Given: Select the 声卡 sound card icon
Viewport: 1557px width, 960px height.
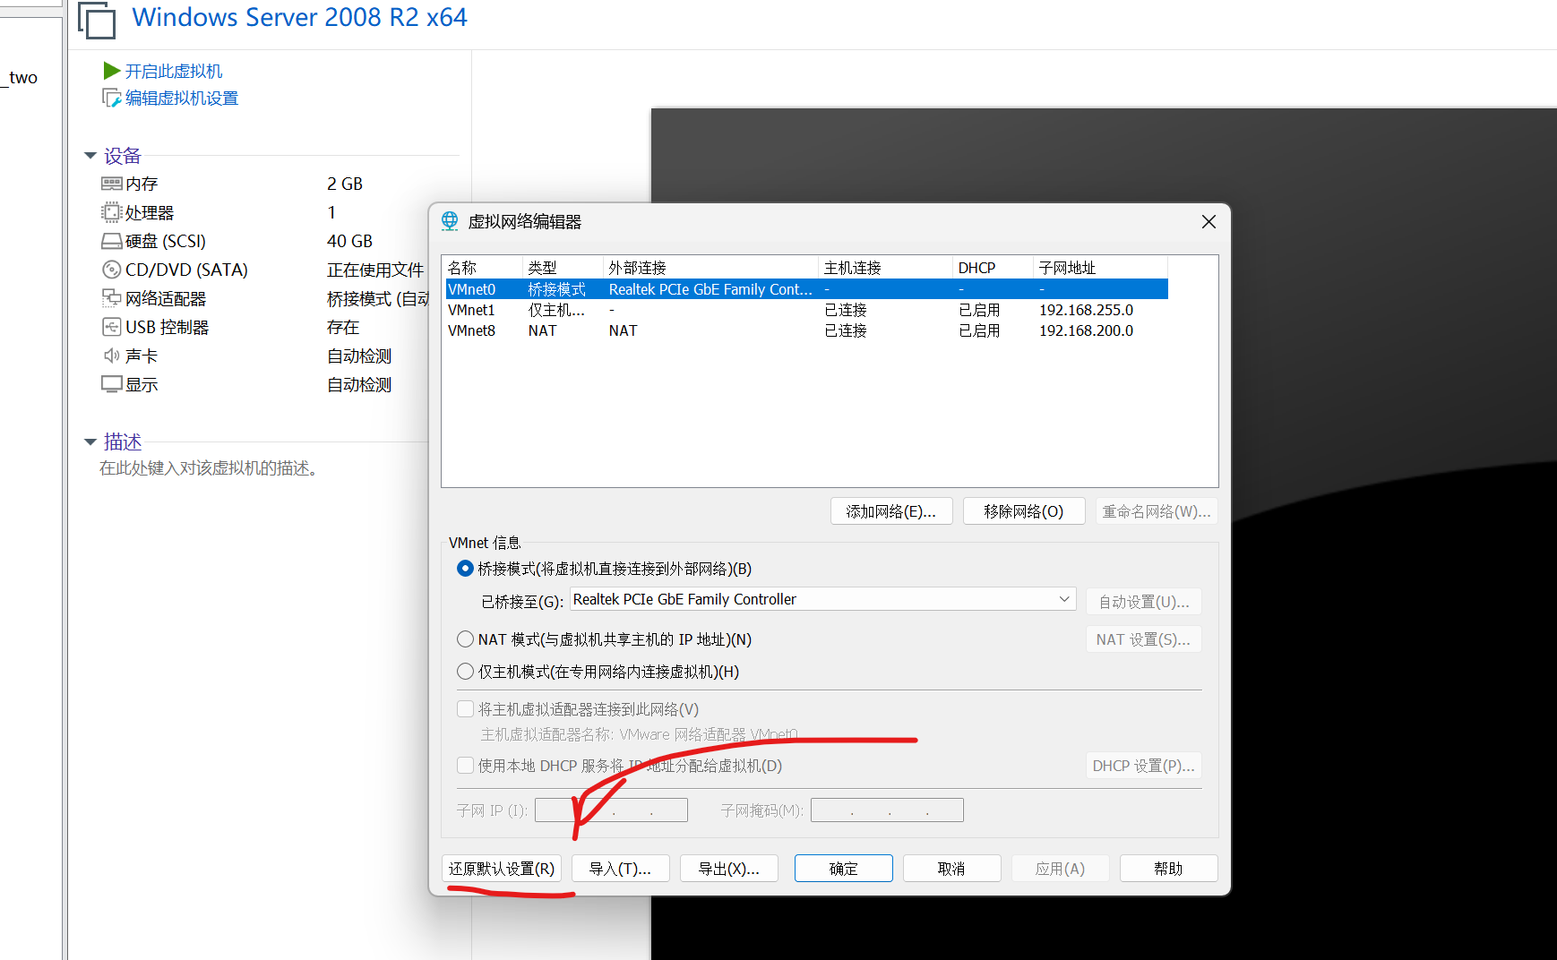Looking at the screenshot, I should click(x=111, y=355).
